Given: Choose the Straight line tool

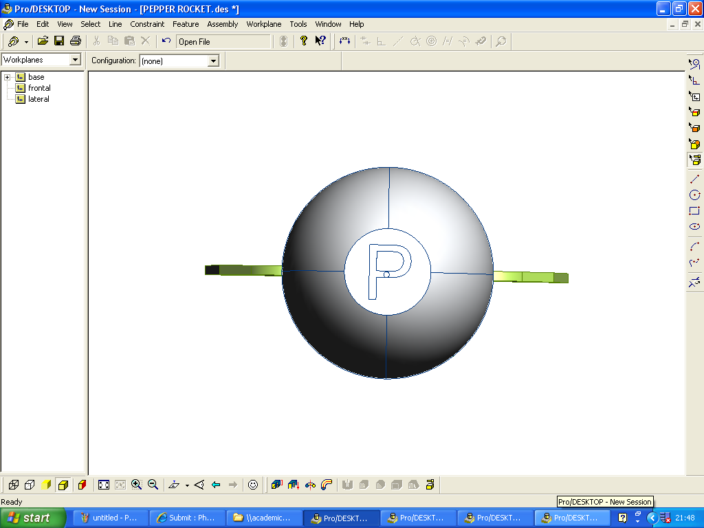Looking at the screenshot, I should coord(694,179).
